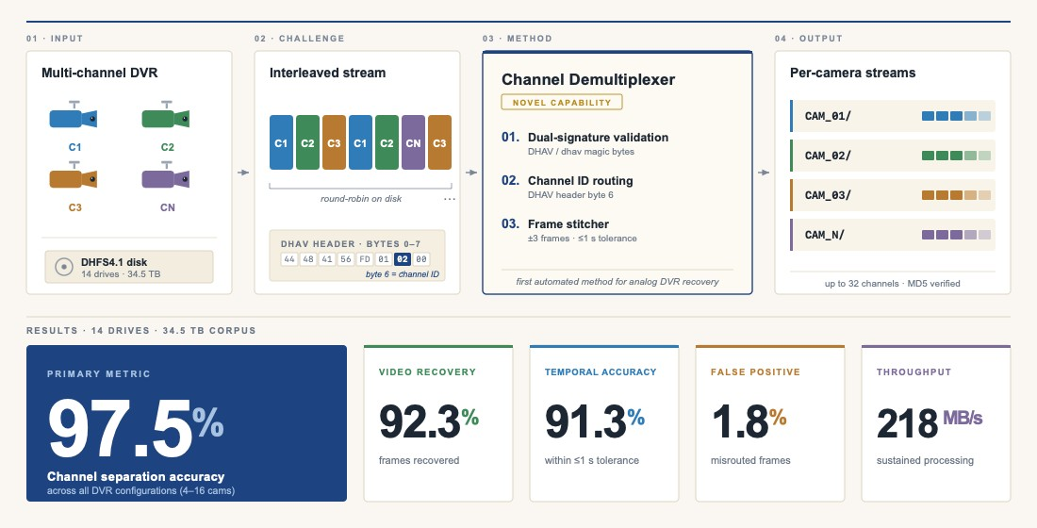This screenshot has height=528, width=1037.
Task: Click the 48 header byte cell
Action: pyautogui.click(x=308, y=259)
